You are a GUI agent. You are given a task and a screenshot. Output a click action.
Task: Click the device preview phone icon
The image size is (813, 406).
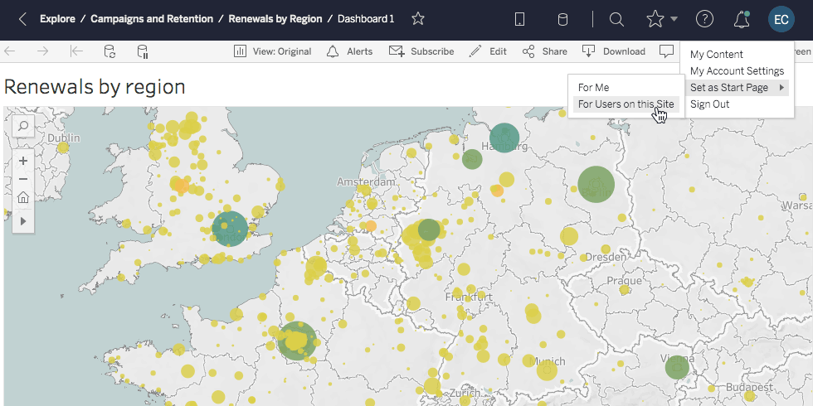point(520,19)
